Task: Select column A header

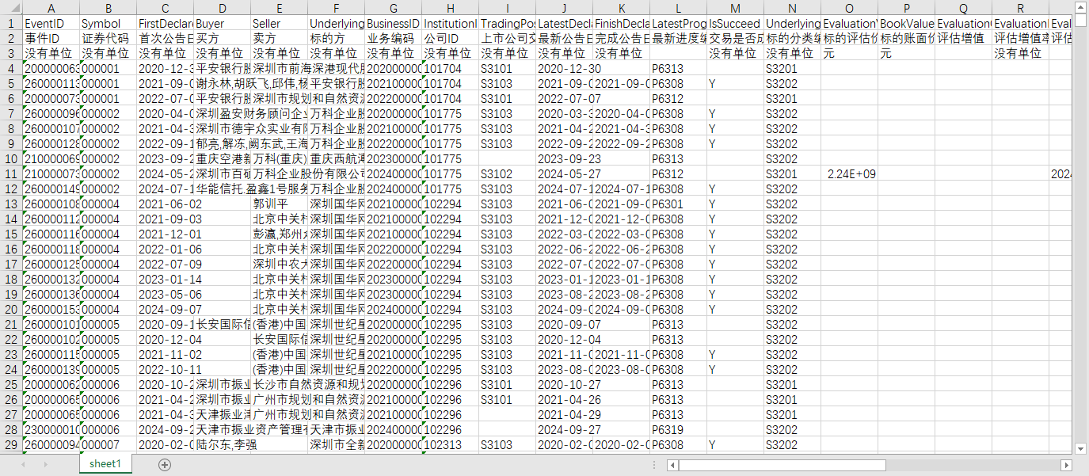Action: click(51, 8)
